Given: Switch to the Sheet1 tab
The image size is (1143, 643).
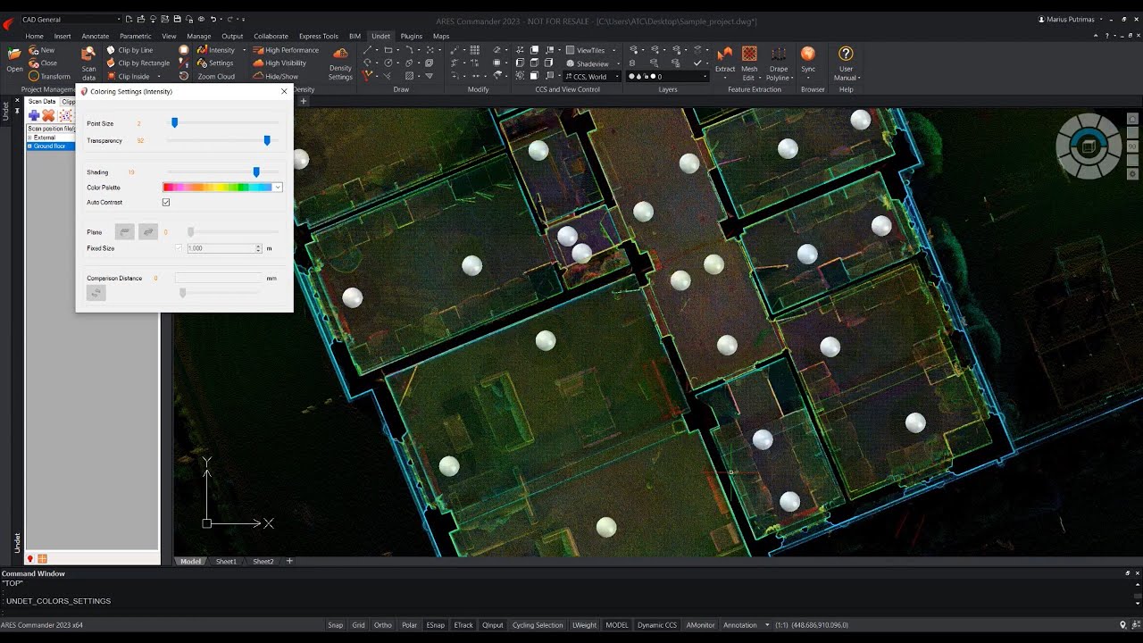Looking at the screenshot, I should tap(226, 562).
